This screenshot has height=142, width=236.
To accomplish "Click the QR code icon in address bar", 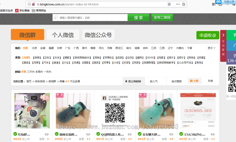I will [x=169, y=4].
